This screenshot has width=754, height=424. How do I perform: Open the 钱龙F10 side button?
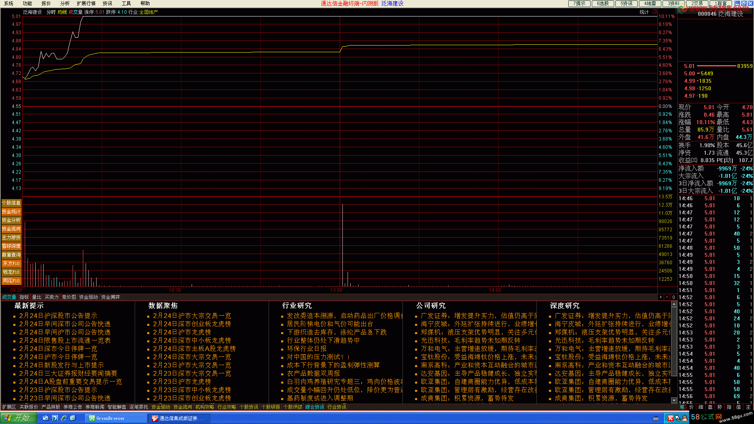[x=11, y=272]
